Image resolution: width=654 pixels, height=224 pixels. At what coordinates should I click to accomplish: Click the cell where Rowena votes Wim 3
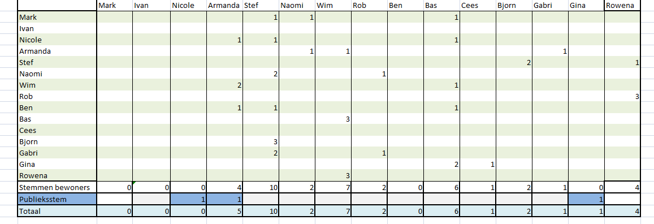(333, 175)
